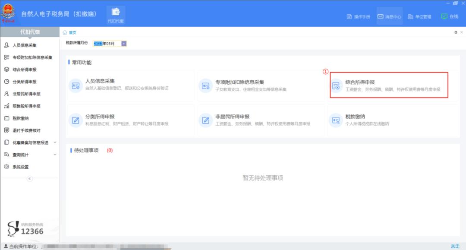
Task: Select 限售股所得申报 in the sidebar
Action: click(x=26, y=106)
